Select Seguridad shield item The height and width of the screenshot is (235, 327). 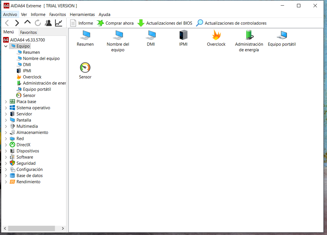(x=23, y=163)
